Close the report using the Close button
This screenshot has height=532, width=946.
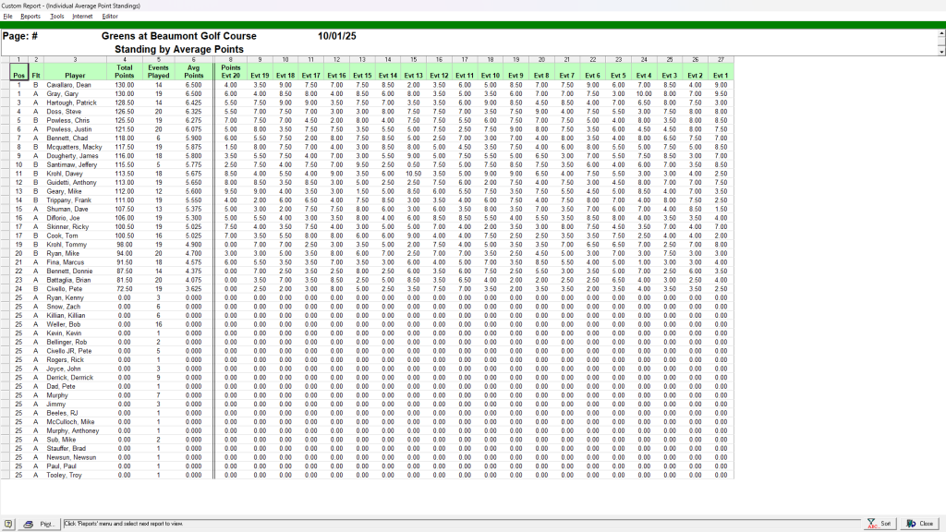click(920, 524)
